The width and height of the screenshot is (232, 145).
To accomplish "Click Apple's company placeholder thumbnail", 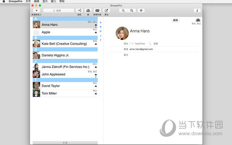I will click(36, 32).
